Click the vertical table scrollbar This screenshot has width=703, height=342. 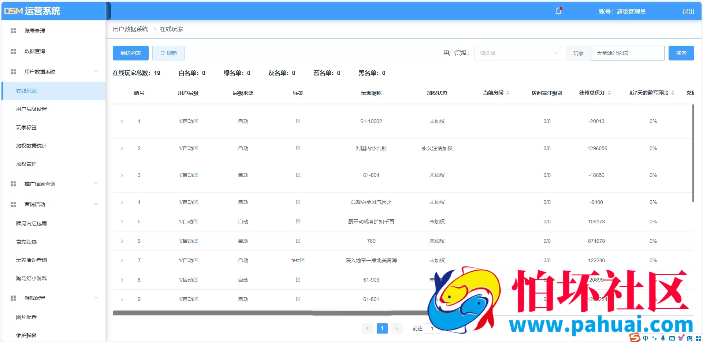pyautogui.click(x=693, y=153)
